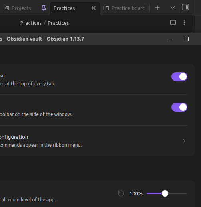Switch to the Projects tab
The height and width of the screenshot is (207, 201).
tap(21, 8)
